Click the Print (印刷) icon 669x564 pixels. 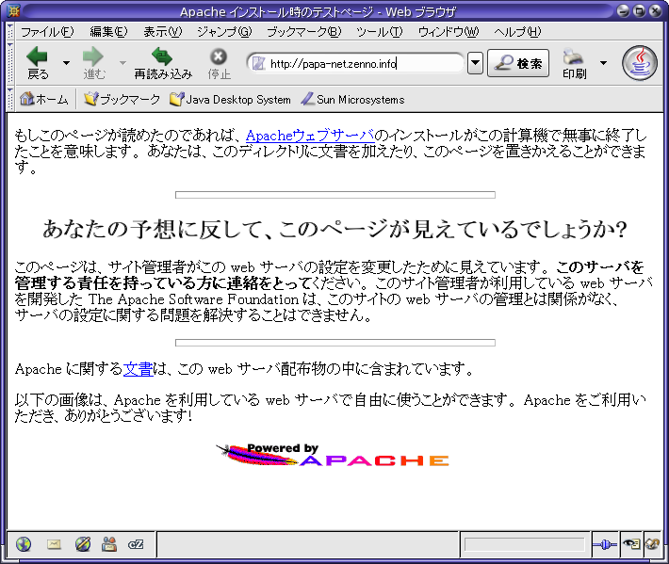pyautogui.click(x=574, y=63)
